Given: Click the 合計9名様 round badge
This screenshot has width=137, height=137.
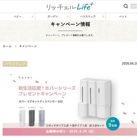Looking at the screenshot, I should [x=113, y=124].
